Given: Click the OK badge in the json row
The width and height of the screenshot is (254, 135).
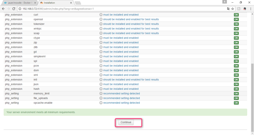Looking at the screenshot, I should [x=236, y=84].
